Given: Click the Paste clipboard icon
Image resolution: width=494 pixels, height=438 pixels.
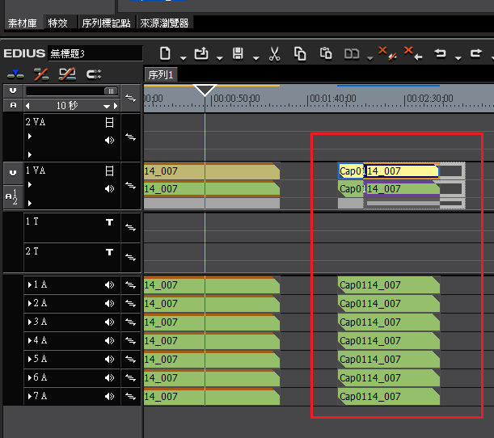Looking at the screenshot, I should (x=326, y=54).
